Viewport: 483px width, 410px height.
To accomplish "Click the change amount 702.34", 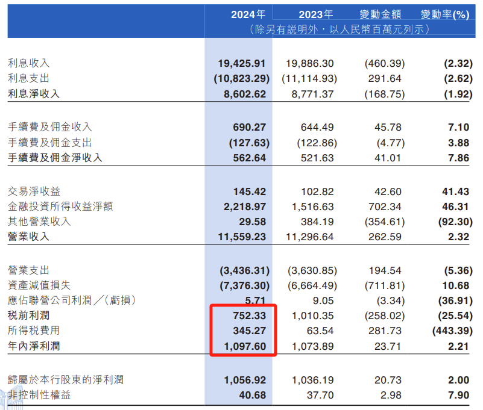I will tap(385, 207).
